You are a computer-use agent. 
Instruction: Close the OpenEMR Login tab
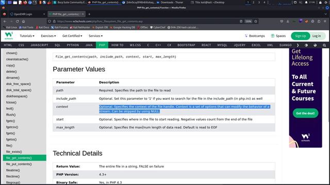(x=44, y=14)
